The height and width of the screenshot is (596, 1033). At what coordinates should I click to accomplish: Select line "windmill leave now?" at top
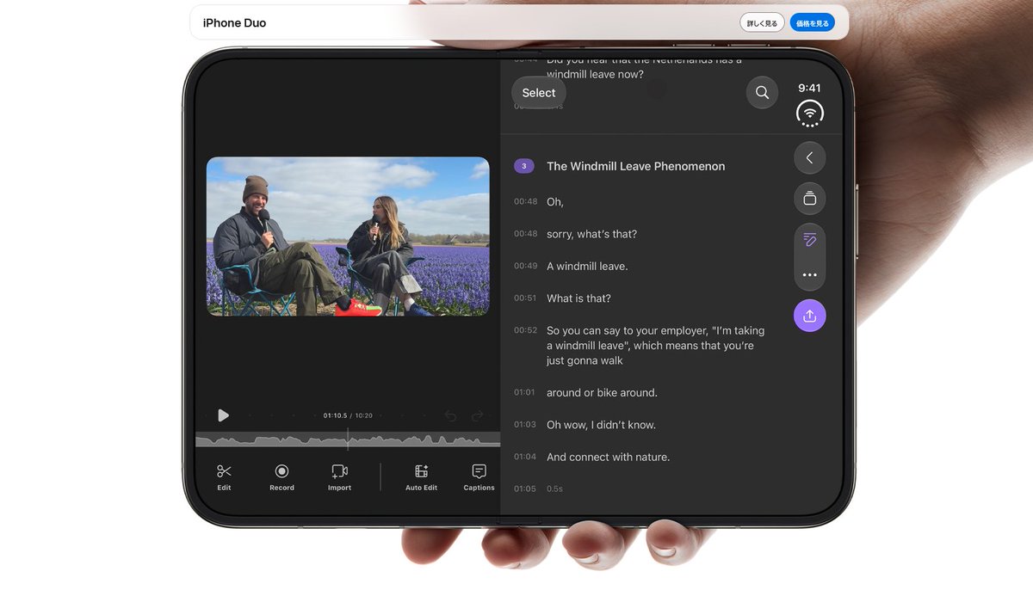[595, 75]
